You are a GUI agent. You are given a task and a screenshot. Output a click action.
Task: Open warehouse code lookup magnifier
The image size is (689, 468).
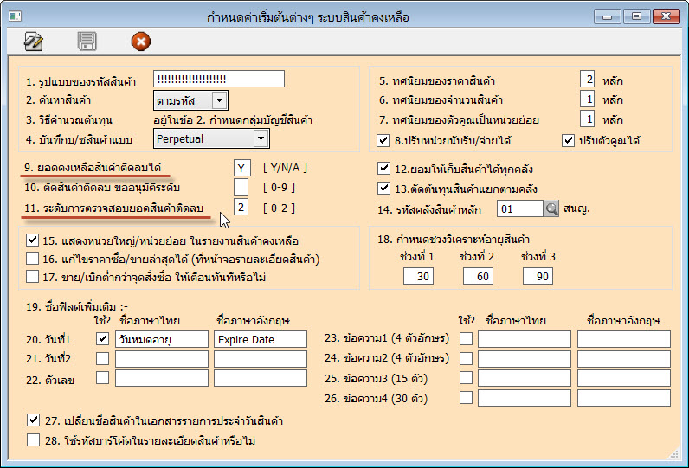[x=551, y=208]
